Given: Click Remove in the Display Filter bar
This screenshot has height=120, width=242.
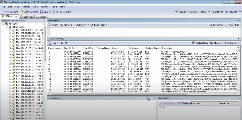Looking at the screenshot, I should [x=66, y=25].
